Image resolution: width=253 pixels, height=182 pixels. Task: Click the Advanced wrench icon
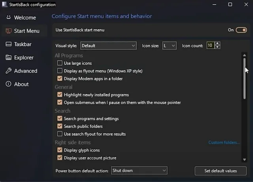tap(8, 71)
